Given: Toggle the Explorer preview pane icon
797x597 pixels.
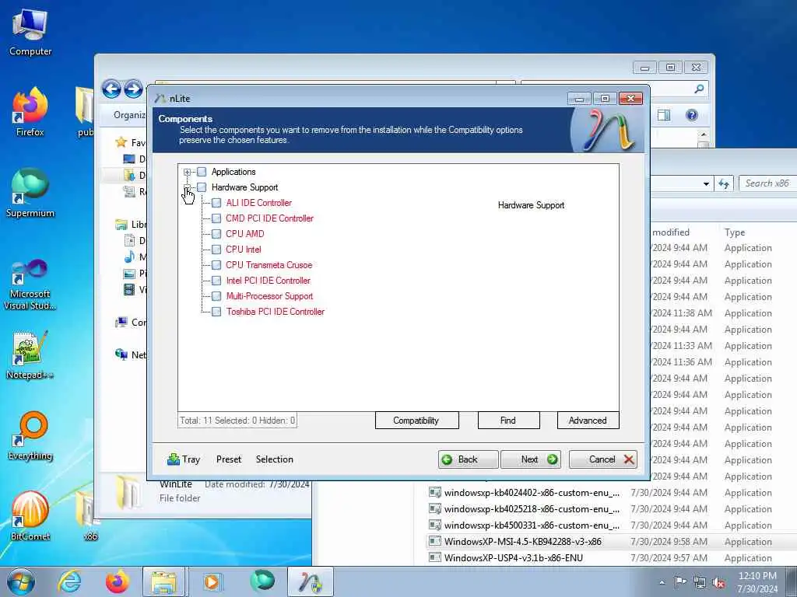Looking at the screenshot, I should 664,115.
